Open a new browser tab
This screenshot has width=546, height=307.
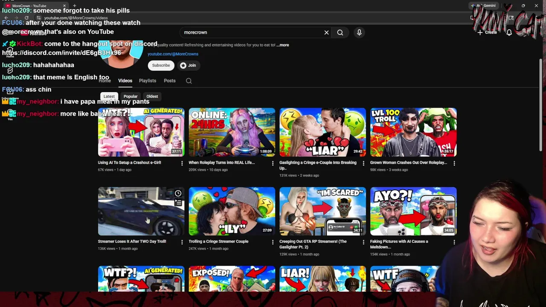(74, 6)
